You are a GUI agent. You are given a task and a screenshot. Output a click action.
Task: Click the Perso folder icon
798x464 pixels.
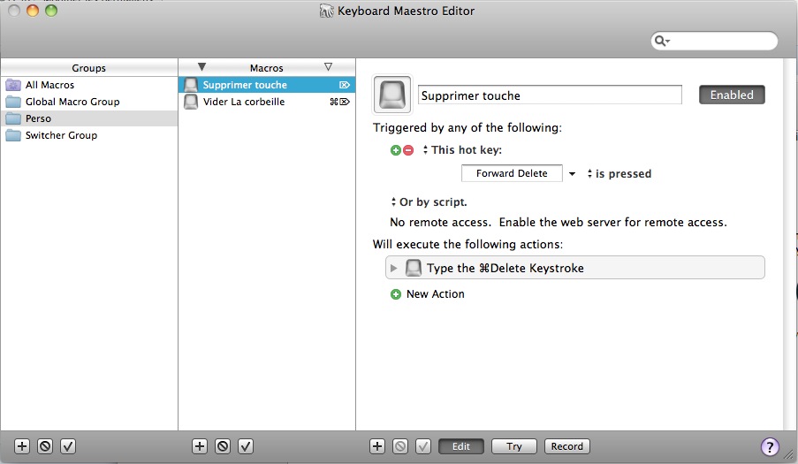[x=13, y=118]
